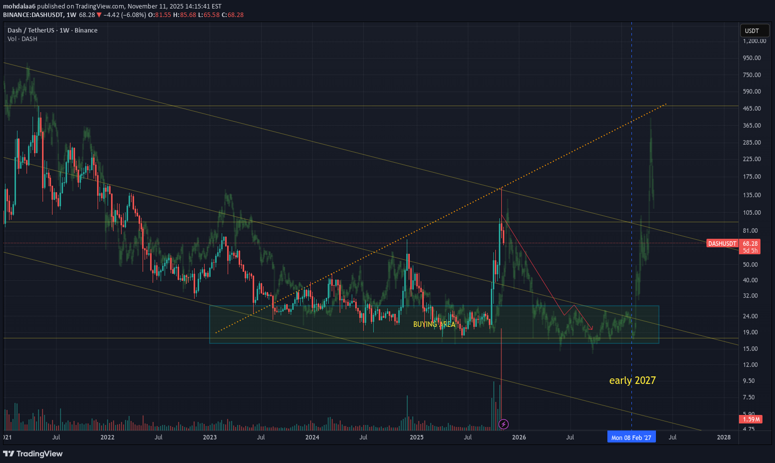Click the TradingView logo
Screen dimensions: 775x463
(33, 453)
